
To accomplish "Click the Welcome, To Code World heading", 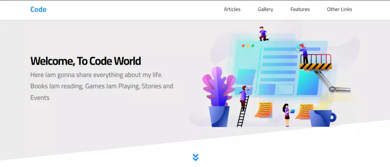I will 85,61.
